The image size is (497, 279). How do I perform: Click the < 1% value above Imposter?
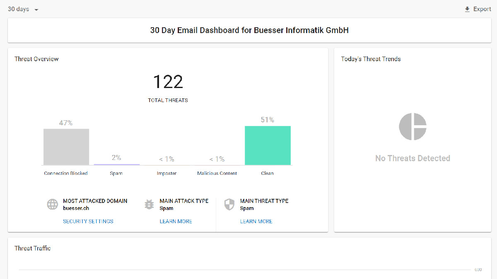pyautogui.click(x=166, y=159)
